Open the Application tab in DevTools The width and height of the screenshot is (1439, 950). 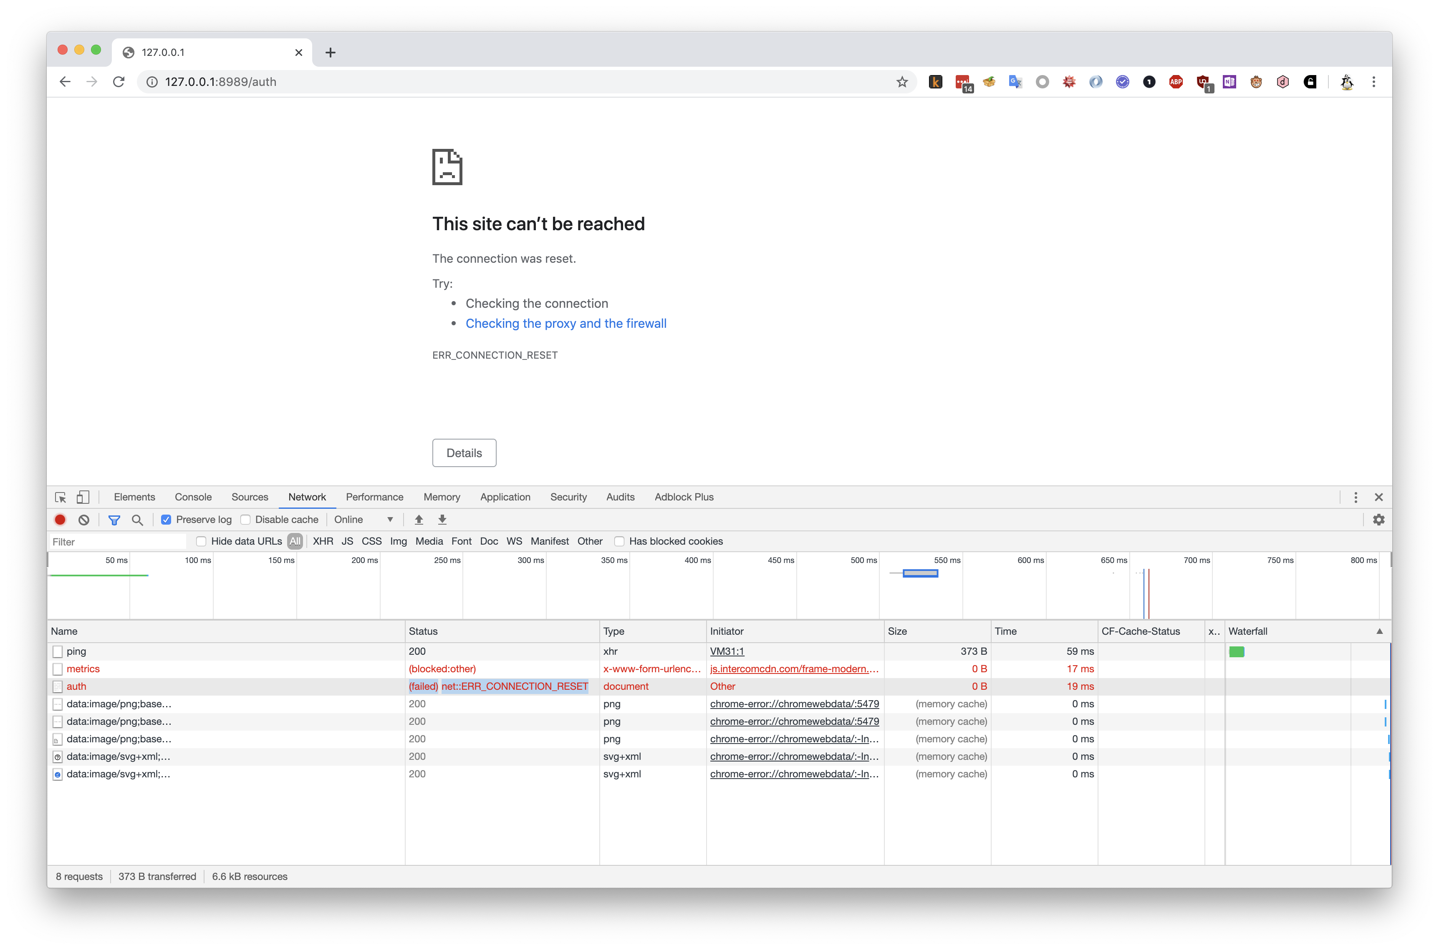505,497
